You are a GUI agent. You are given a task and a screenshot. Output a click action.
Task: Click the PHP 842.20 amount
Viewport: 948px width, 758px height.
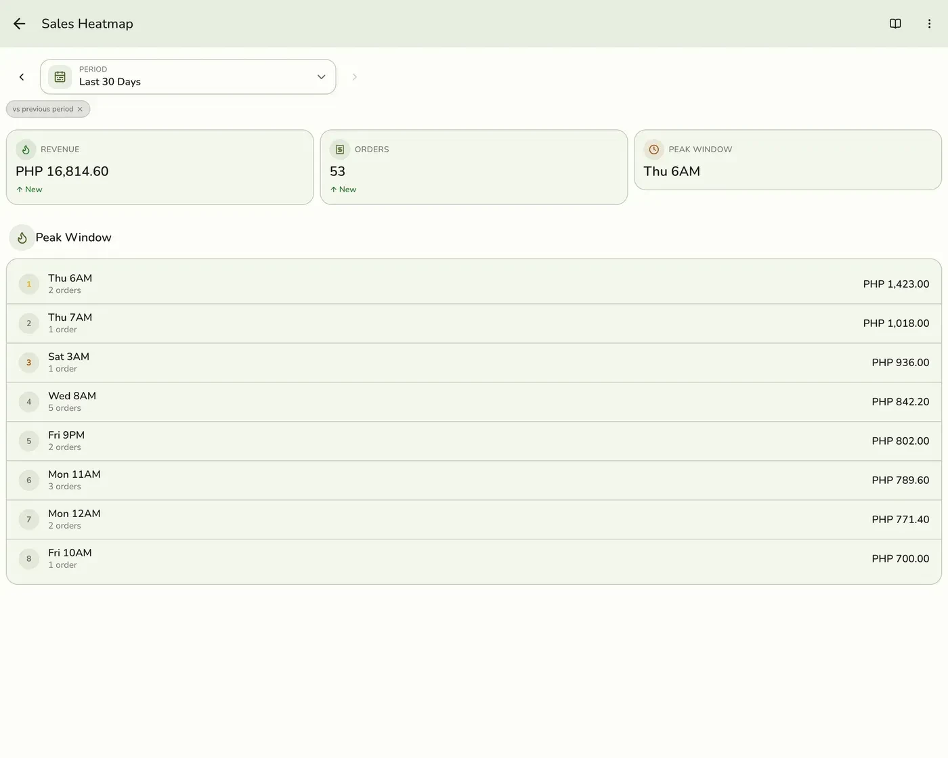coord(901,402)
